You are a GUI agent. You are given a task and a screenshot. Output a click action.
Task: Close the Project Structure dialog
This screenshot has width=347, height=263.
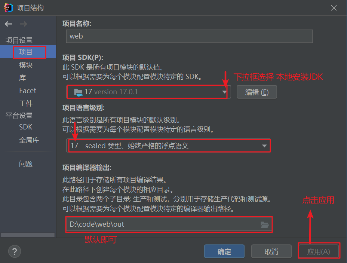click(x=334, y=8)
